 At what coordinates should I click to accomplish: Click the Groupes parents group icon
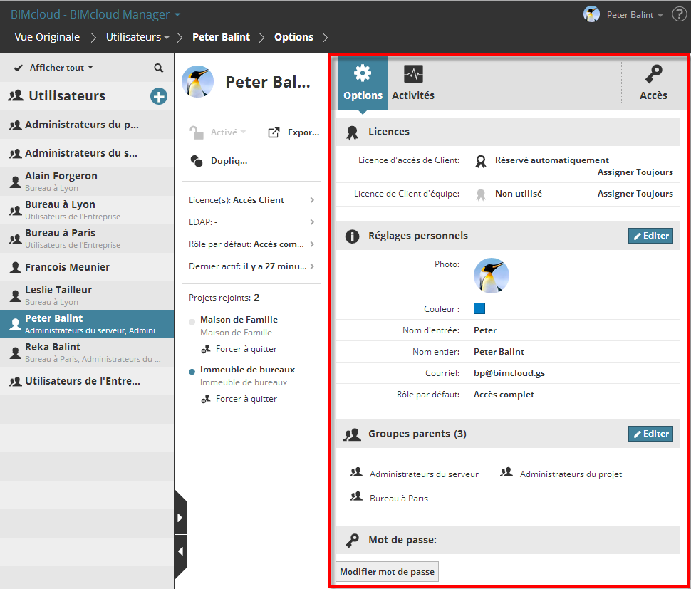coord(352,435)
